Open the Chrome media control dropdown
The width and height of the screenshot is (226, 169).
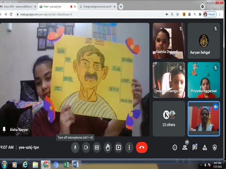pyautogui.click(x=202, y=7)
